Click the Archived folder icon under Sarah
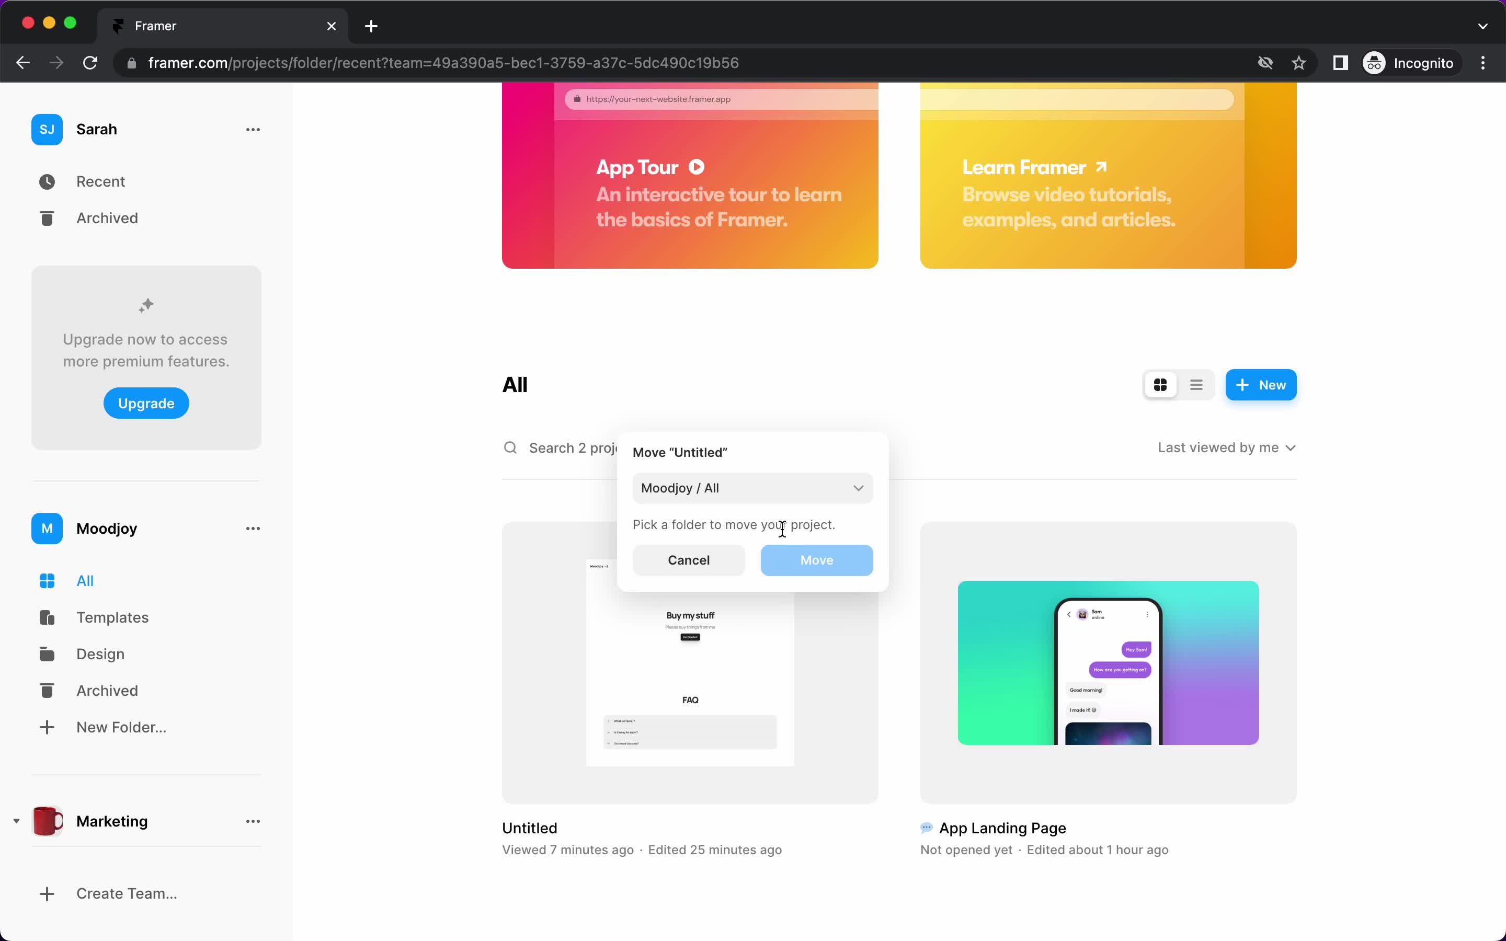This screenshot has height=941, width=1506. point(47,218)
